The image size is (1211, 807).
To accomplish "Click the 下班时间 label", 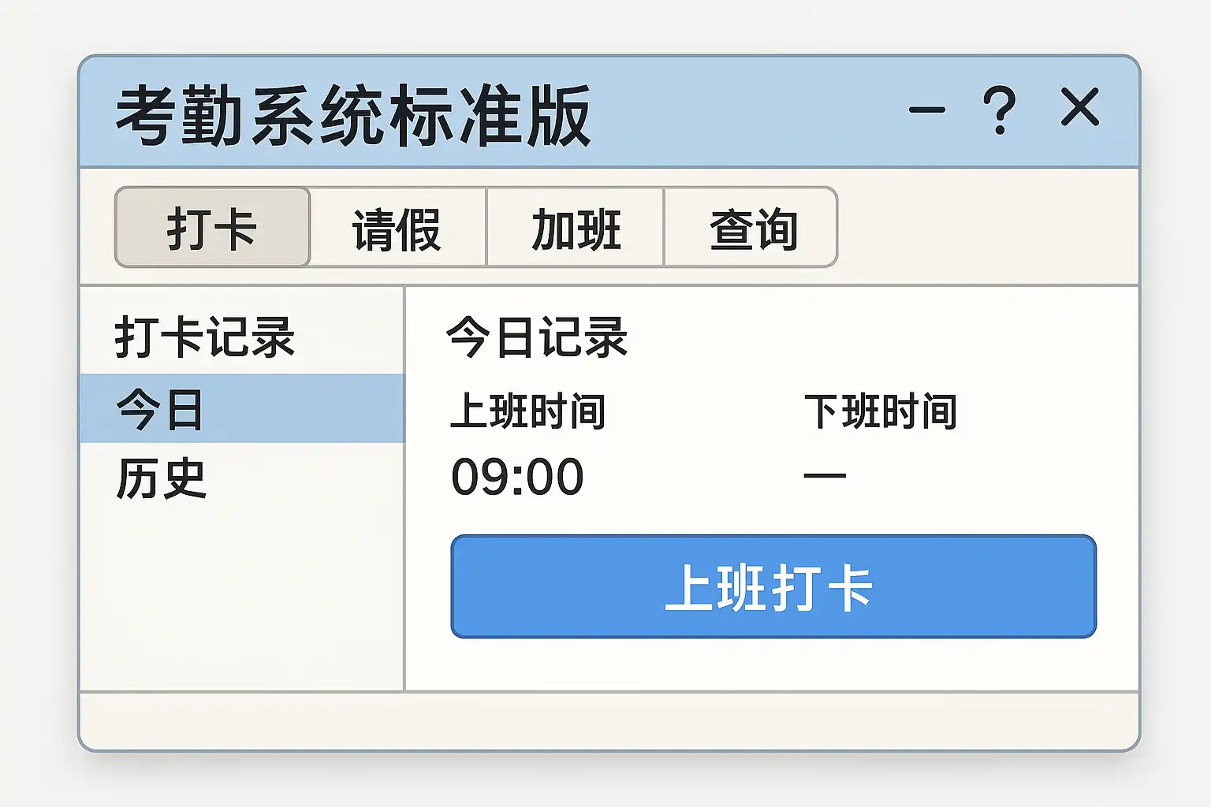I will [x=880, y=411].
